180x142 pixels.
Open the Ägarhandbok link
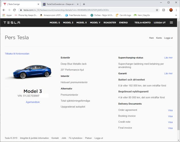[33, 102]
